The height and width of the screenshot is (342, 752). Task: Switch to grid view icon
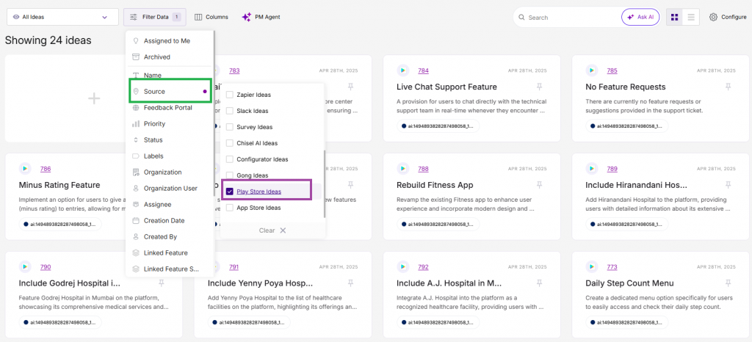675,17
